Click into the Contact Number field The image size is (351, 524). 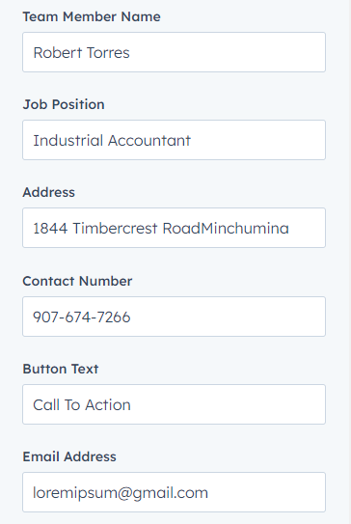pyautogui.click(x=174, y=317)
